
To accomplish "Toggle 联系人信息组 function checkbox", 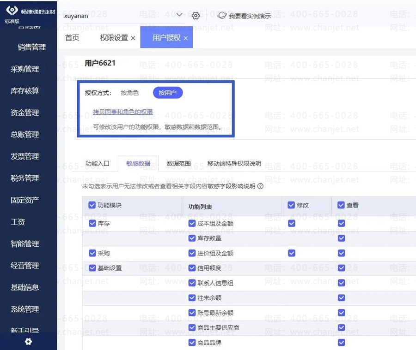I will point(192,283).
